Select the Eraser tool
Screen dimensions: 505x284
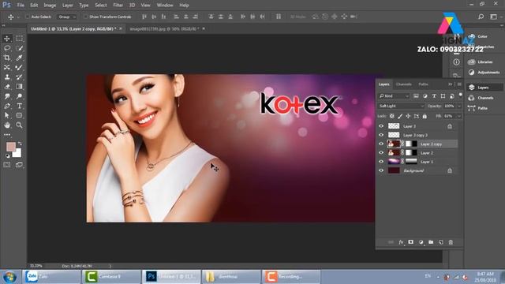tap(7, 87)
